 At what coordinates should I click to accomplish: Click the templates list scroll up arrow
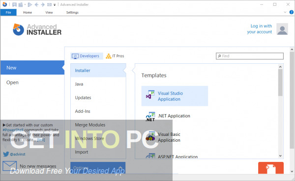point(280,67)
